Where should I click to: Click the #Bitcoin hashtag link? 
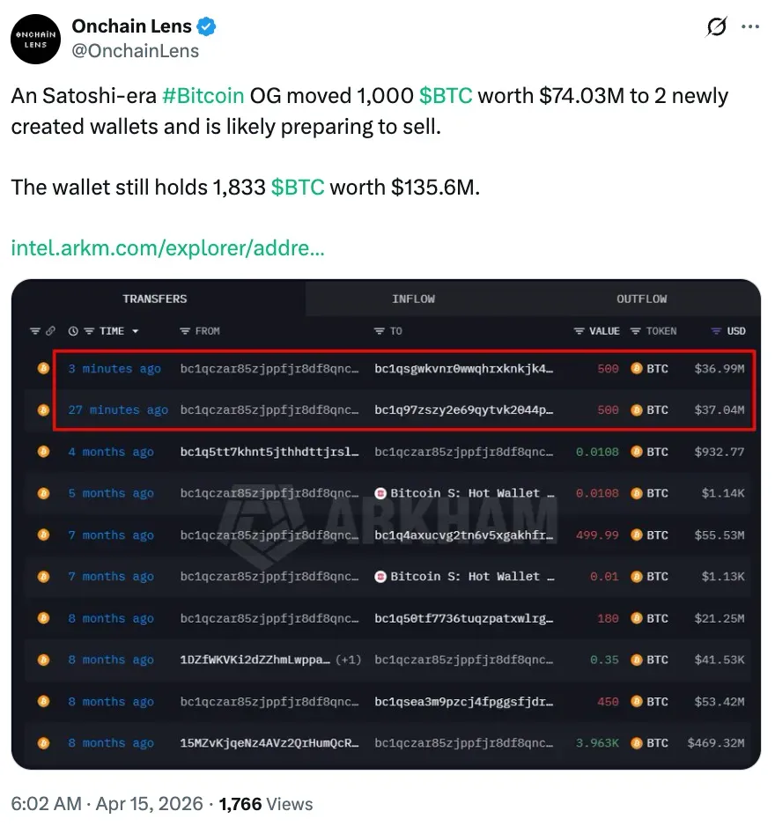203,96
